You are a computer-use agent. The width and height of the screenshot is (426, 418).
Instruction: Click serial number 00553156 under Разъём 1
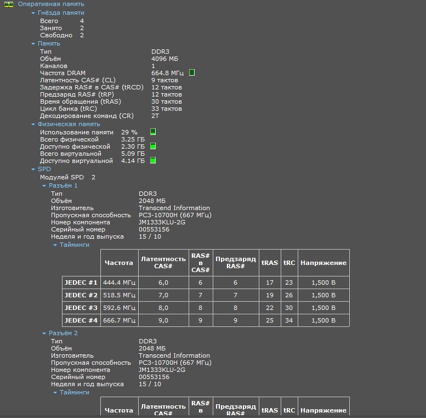point(154,229)
